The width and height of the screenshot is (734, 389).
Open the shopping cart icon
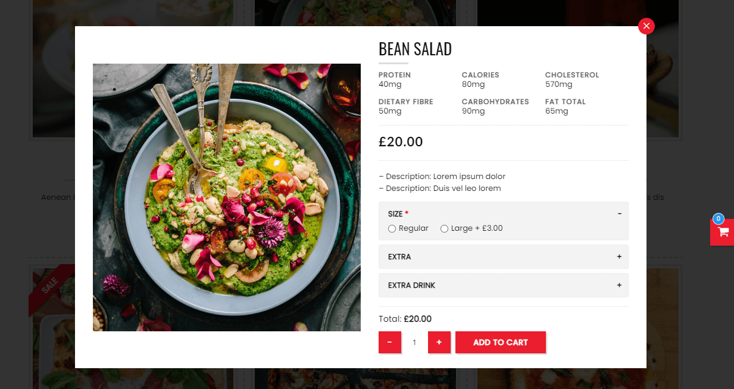[x=722, y=232]
